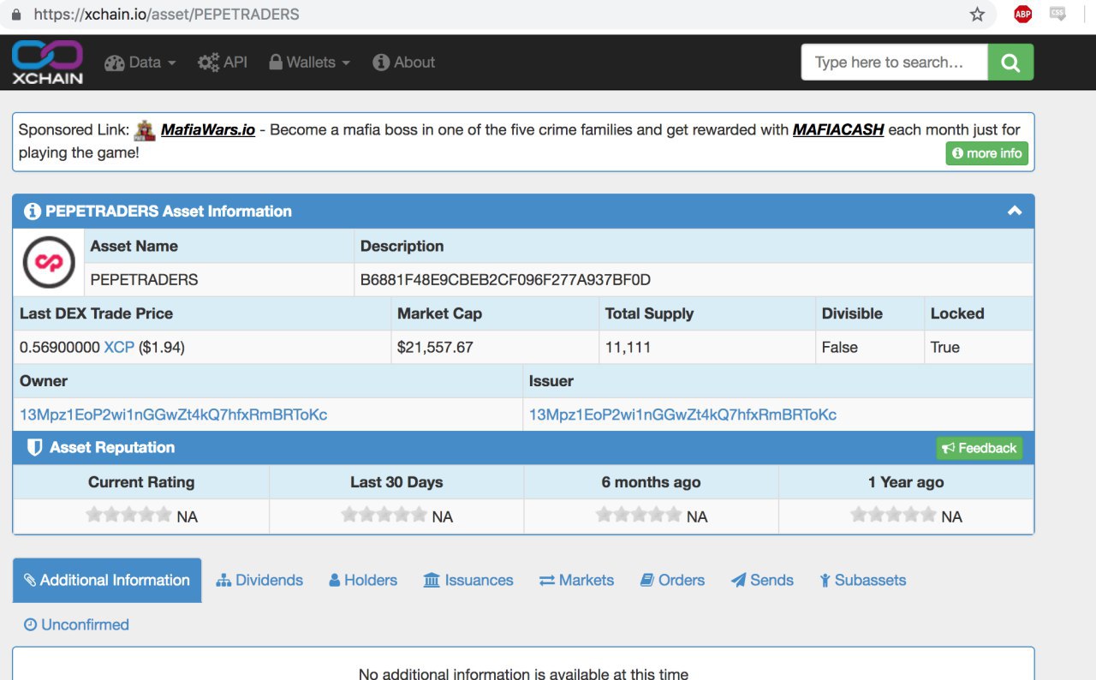Screen dimensions: 1096x680
Task: Click the Divisible value False
Action: point(839,348)
